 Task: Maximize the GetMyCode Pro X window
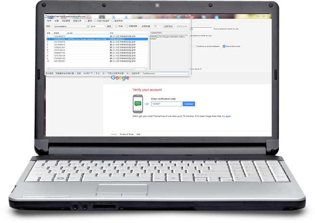[180, 16]
